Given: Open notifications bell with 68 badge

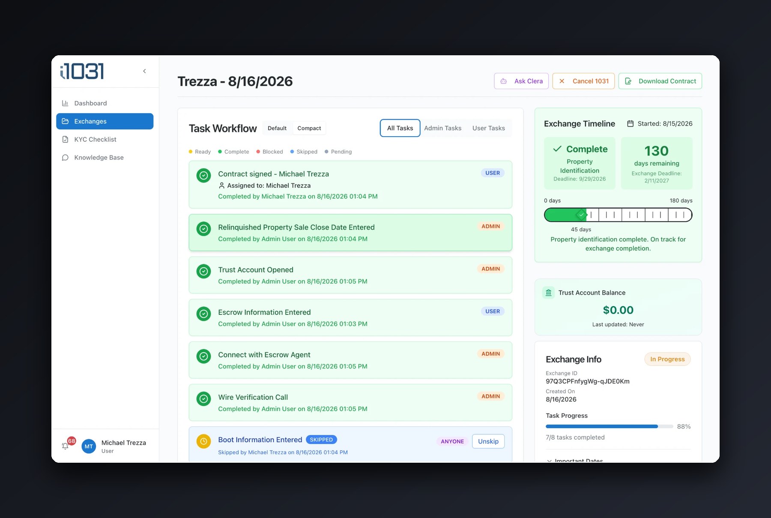Looking at the screenshot, I should click(x=66, y=446).
